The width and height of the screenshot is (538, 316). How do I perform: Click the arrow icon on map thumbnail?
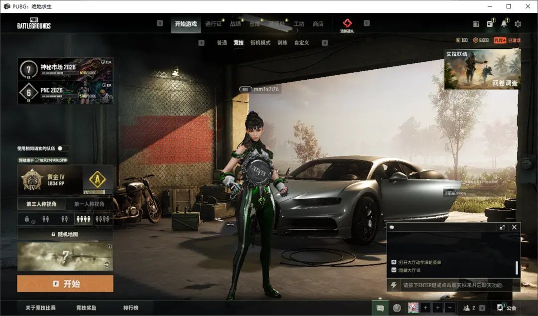pyautogui.click(x=107, y=265)
